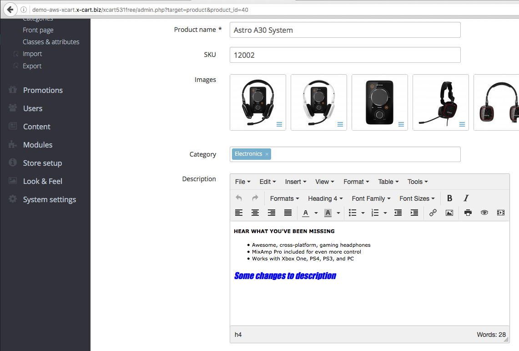Open Look & Feel in the sidebar
Image resolution: width=519 pixels, height=351 pixels.
tap(43, 181)
